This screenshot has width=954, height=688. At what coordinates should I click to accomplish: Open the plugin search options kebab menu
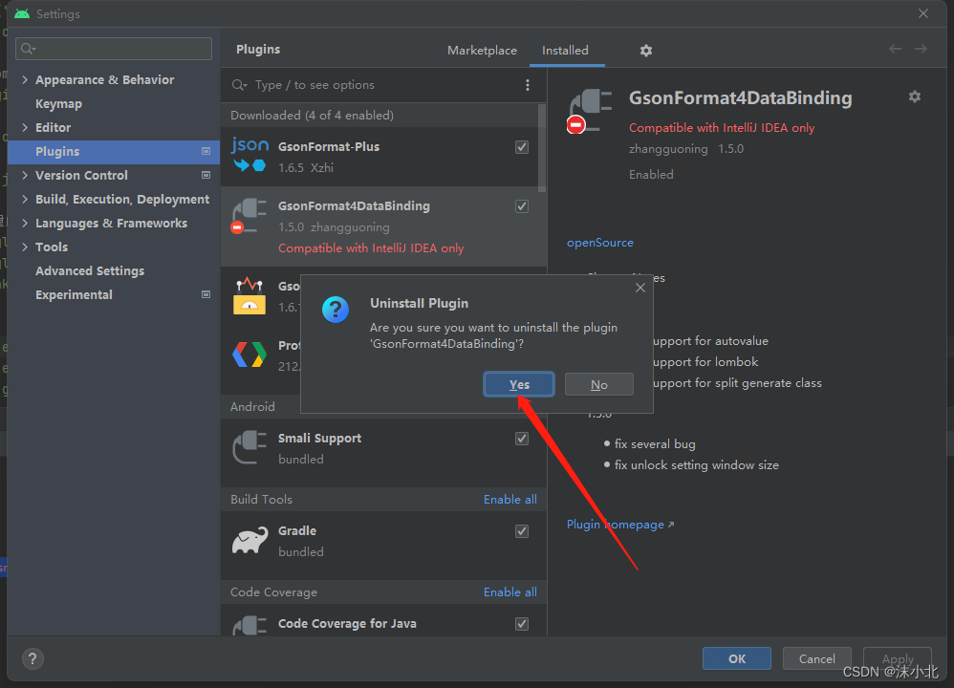tap(528, 85)
